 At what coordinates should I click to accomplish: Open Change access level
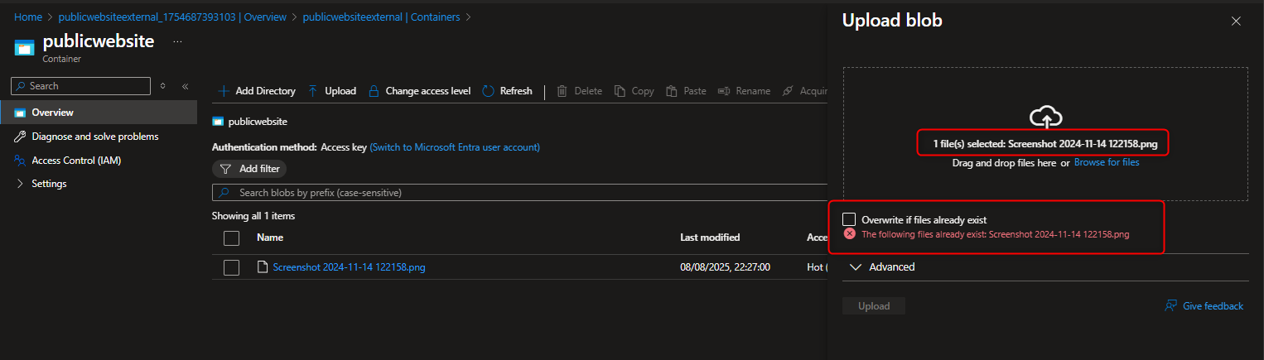coord(419,91)
